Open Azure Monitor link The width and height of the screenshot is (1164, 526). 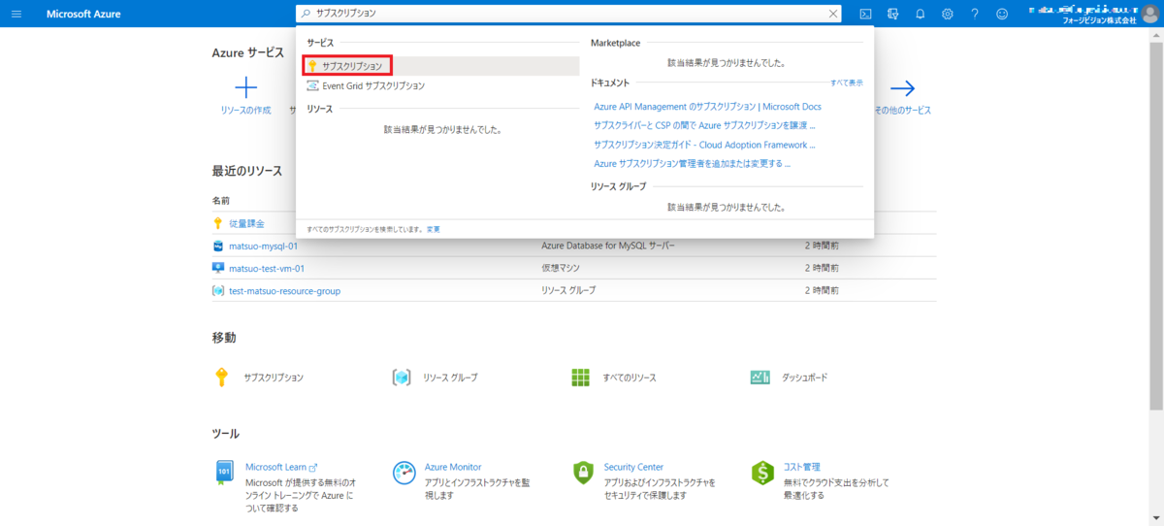click(453, 467)
